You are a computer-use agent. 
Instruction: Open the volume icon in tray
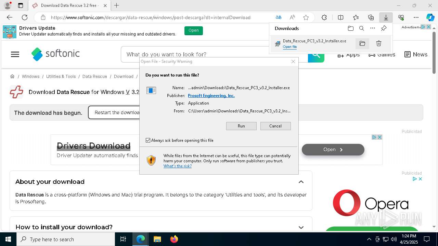pos(394,239)
